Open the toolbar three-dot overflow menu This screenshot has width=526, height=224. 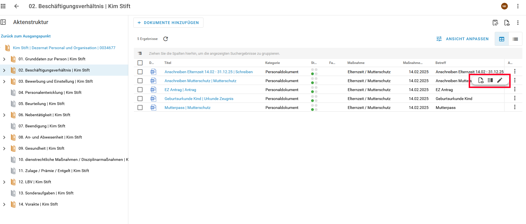point(518,23)
